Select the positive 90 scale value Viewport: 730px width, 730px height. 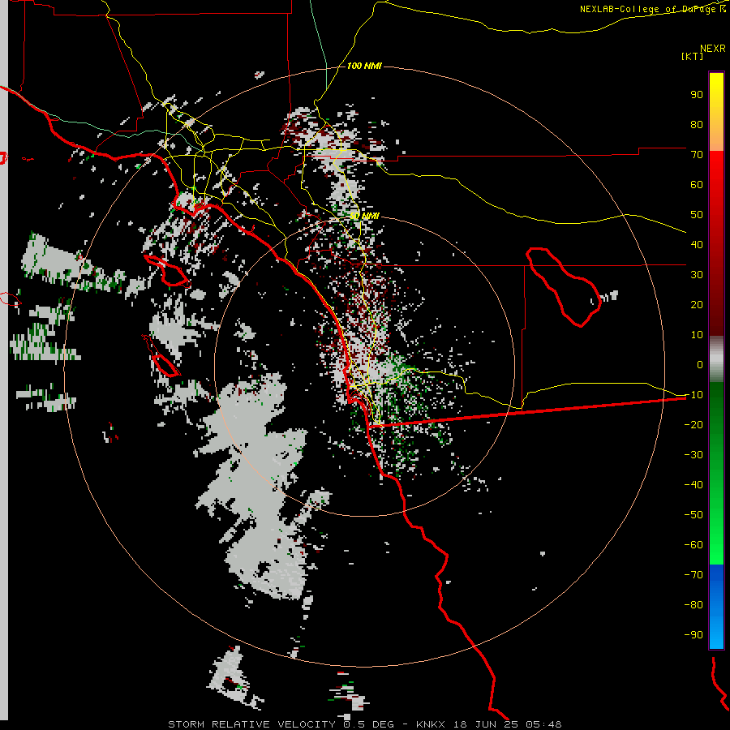click(697, 95)
